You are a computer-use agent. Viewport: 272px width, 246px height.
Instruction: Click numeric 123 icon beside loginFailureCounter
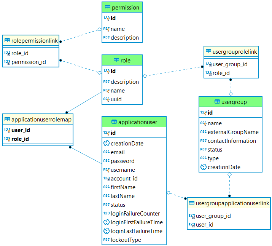[x=107, y=213]
